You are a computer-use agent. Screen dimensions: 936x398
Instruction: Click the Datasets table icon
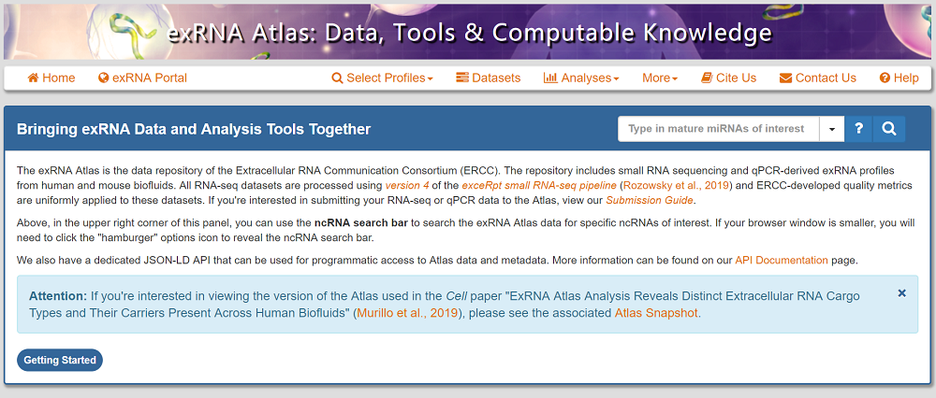pos(462,78)
